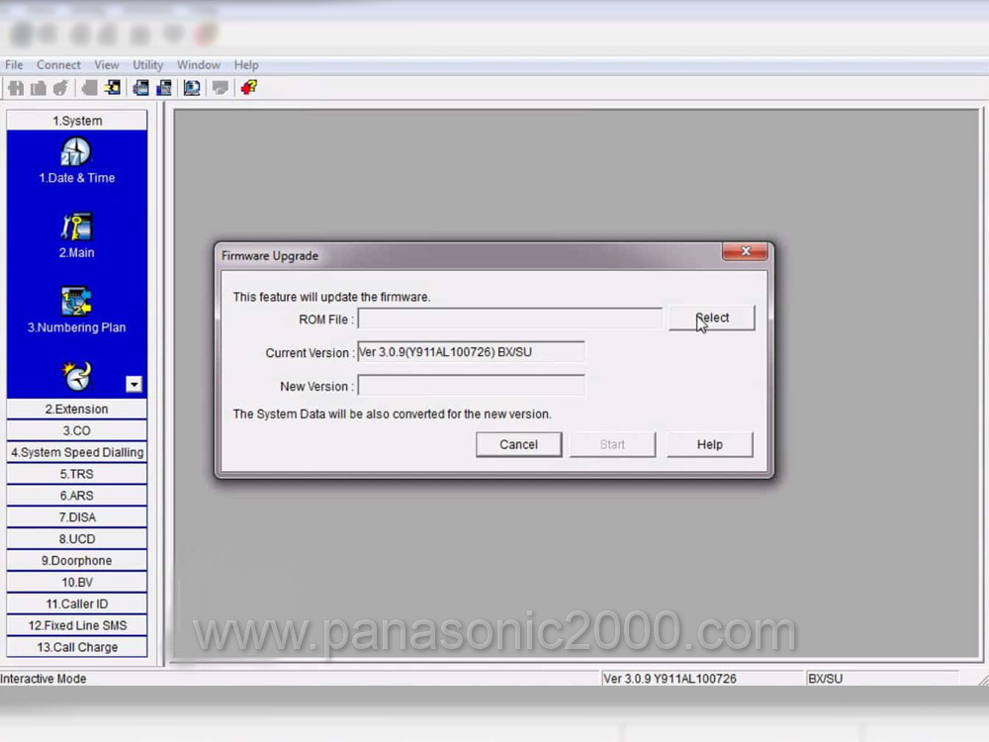Screen dimensions: 989x742
Task: Click the red and yellow help toolbar icon
Action: tap(248, 88)
